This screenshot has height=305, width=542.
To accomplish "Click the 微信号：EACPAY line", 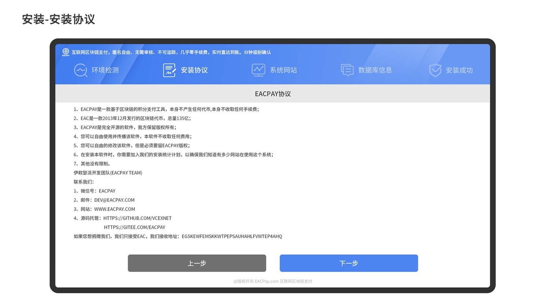I will [94, 191].
